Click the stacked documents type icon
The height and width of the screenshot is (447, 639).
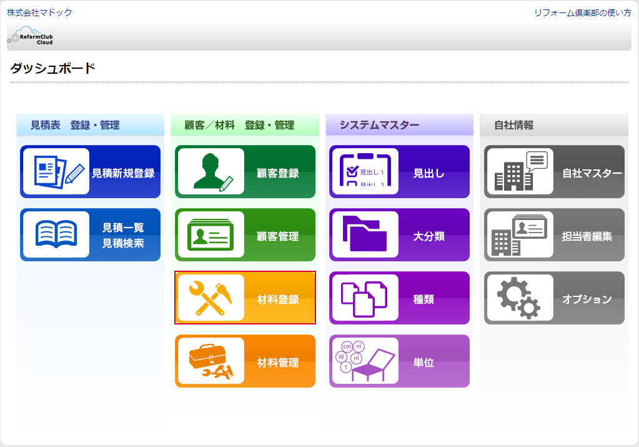365,298
